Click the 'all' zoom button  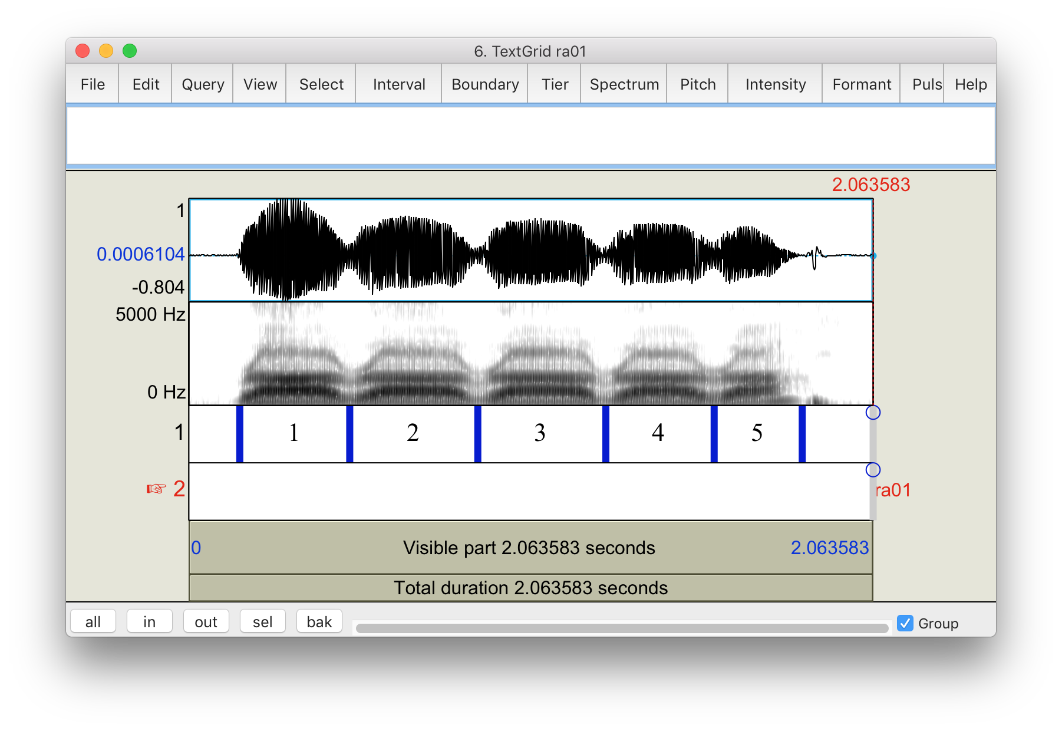pos(93,621)
